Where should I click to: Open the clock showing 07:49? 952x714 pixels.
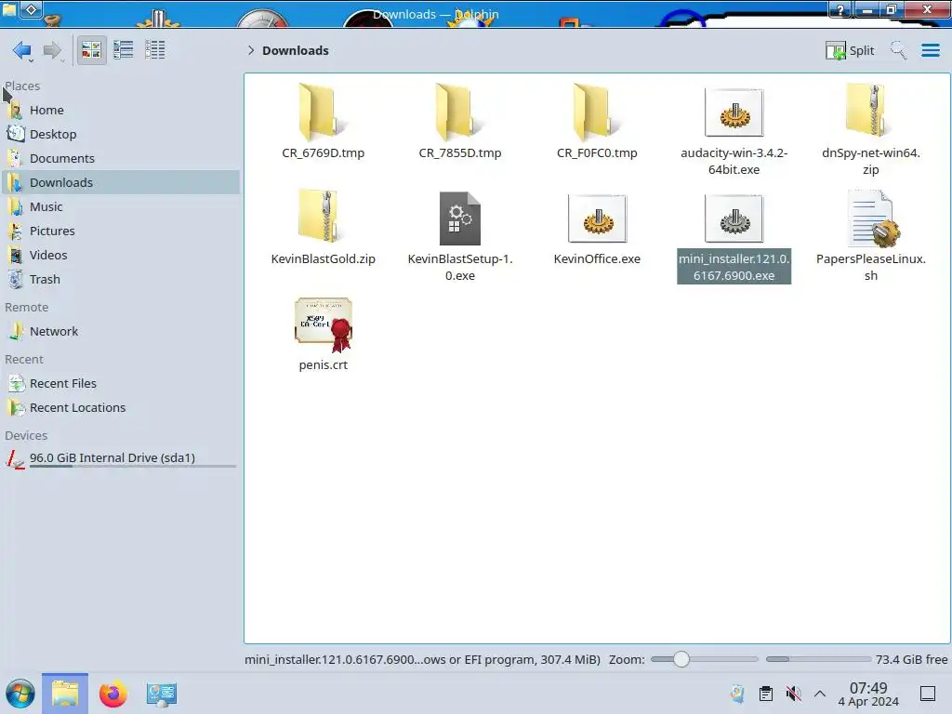(x=868, y=694)
